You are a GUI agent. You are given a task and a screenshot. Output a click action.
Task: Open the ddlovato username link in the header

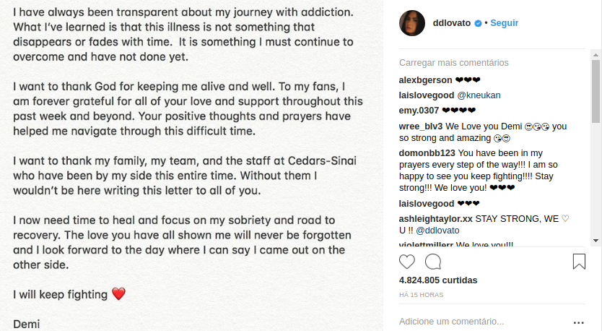click(451, 23)
